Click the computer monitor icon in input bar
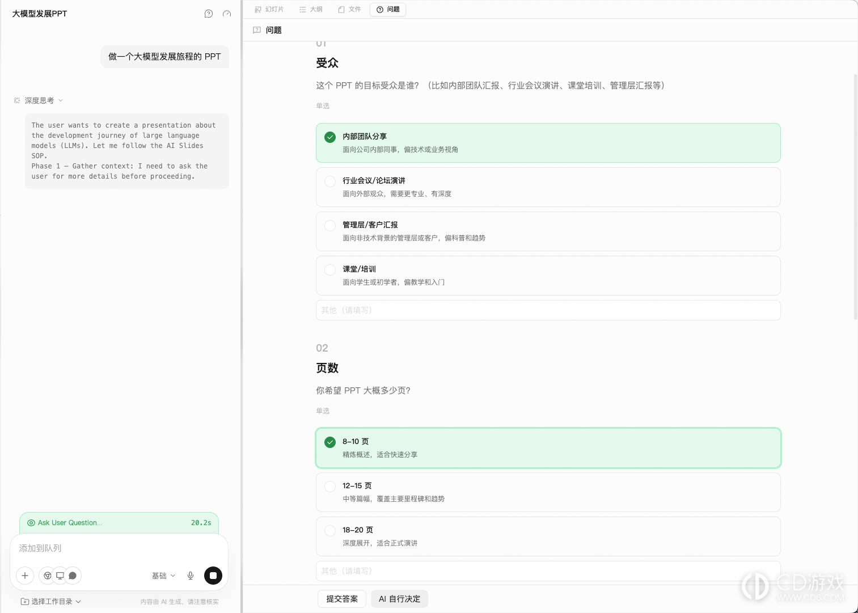858x613 pixels. [x=60, y=576]
